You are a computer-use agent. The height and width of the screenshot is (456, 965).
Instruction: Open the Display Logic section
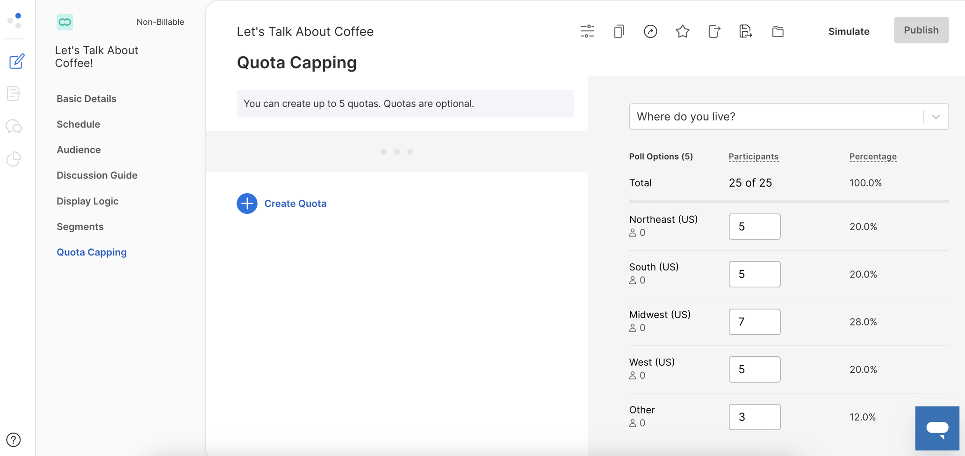87,201
